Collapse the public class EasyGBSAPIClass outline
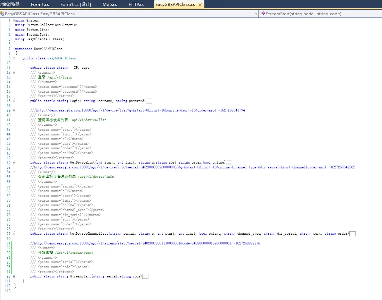 (x=14, y=58)
